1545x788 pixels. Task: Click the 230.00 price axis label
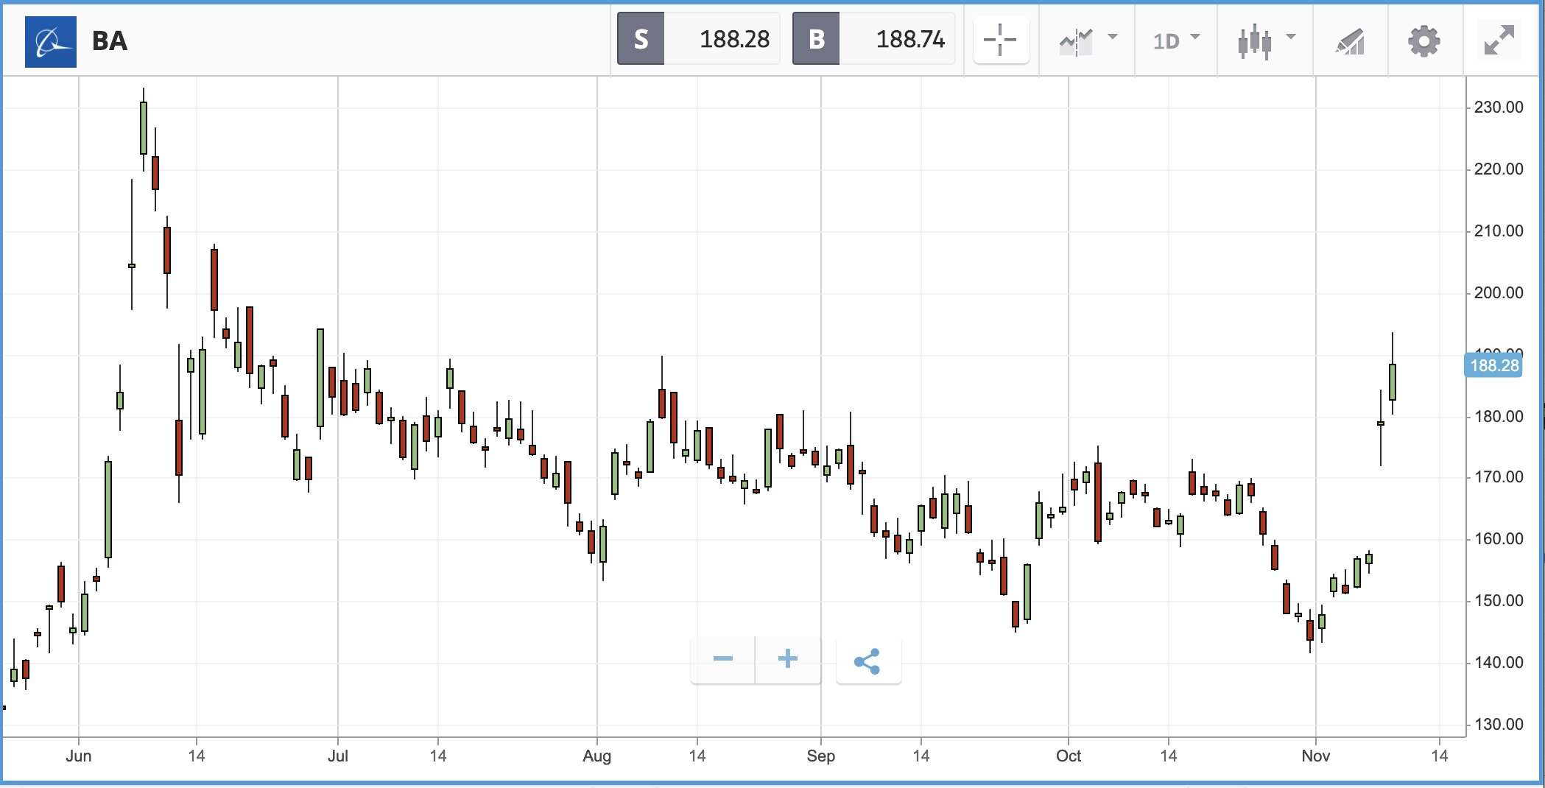pyautogui.click(x=1499, y=108)
